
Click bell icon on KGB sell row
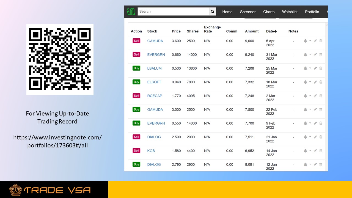click(305, 151)
